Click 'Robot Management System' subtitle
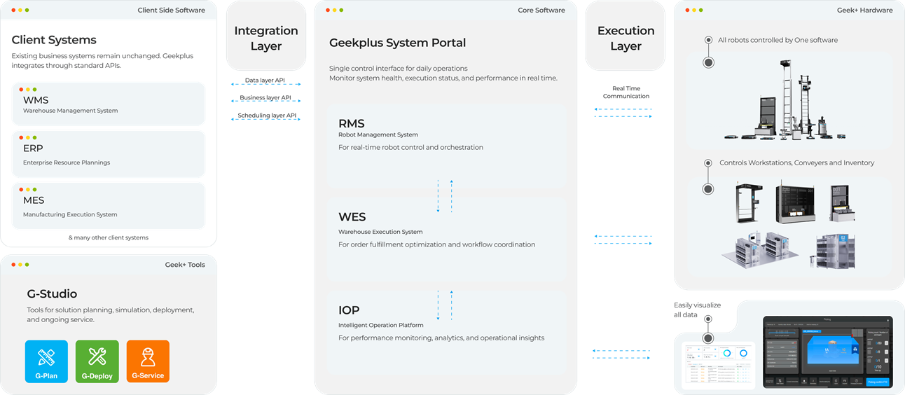This screenshot has height=395, width=905. click(x=378, y=134)
